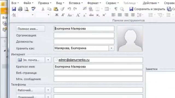Click the Insert table icon

107,9
